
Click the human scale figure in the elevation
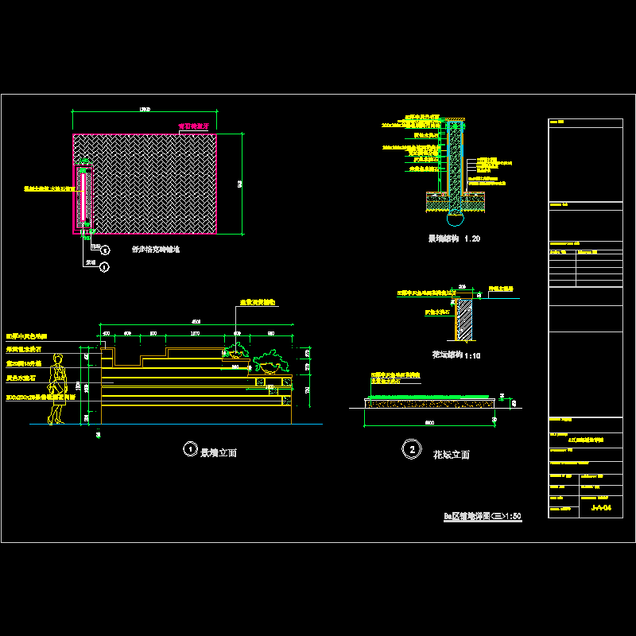pos(57,389)
